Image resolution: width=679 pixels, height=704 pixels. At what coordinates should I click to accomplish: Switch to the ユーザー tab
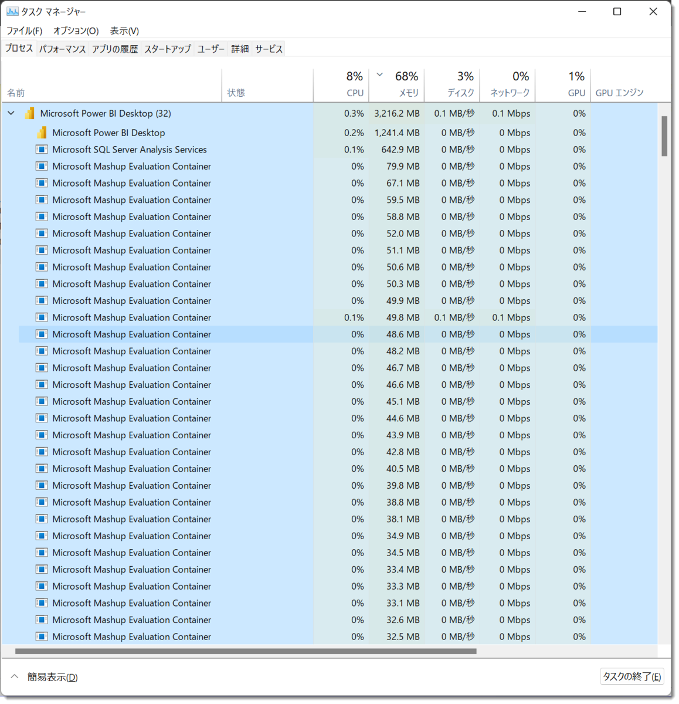point(211,49)
